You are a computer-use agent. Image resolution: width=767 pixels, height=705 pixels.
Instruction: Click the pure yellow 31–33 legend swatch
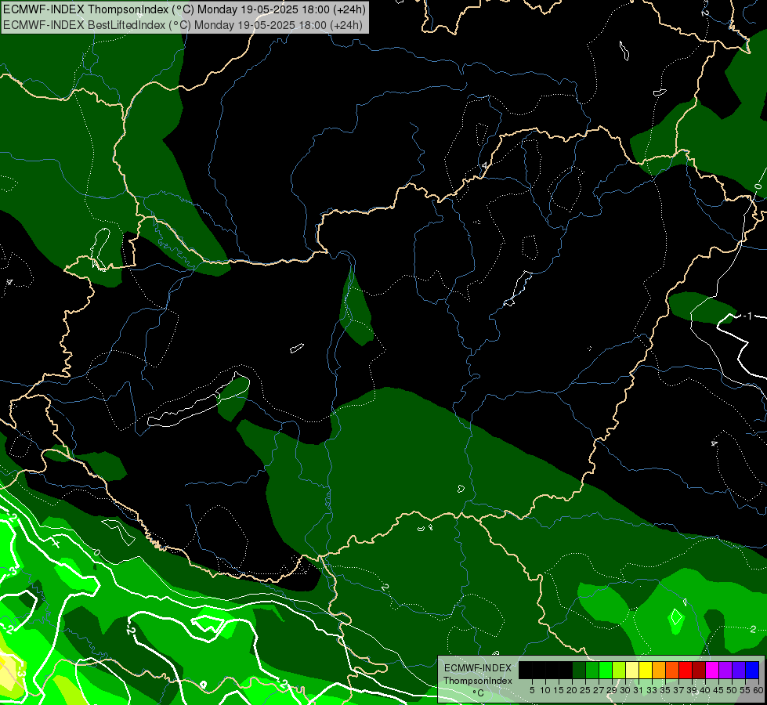(x=646, y=670)
